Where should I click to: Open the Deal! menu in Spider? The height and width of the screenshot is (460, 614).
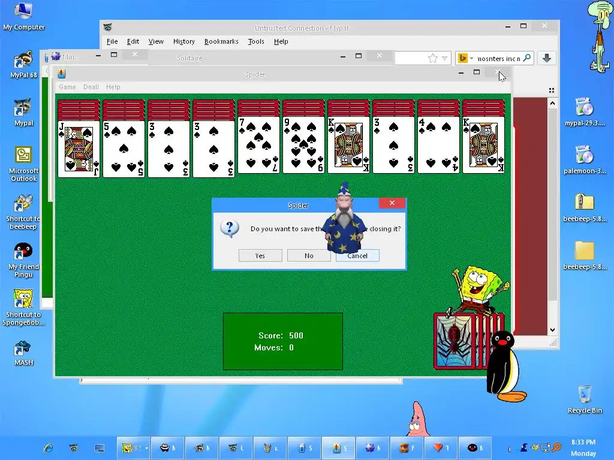(91, 87)
